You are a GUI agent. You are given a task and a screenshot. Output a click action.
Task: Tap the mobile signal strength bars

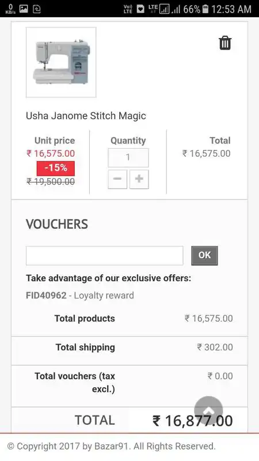(176, 9)
